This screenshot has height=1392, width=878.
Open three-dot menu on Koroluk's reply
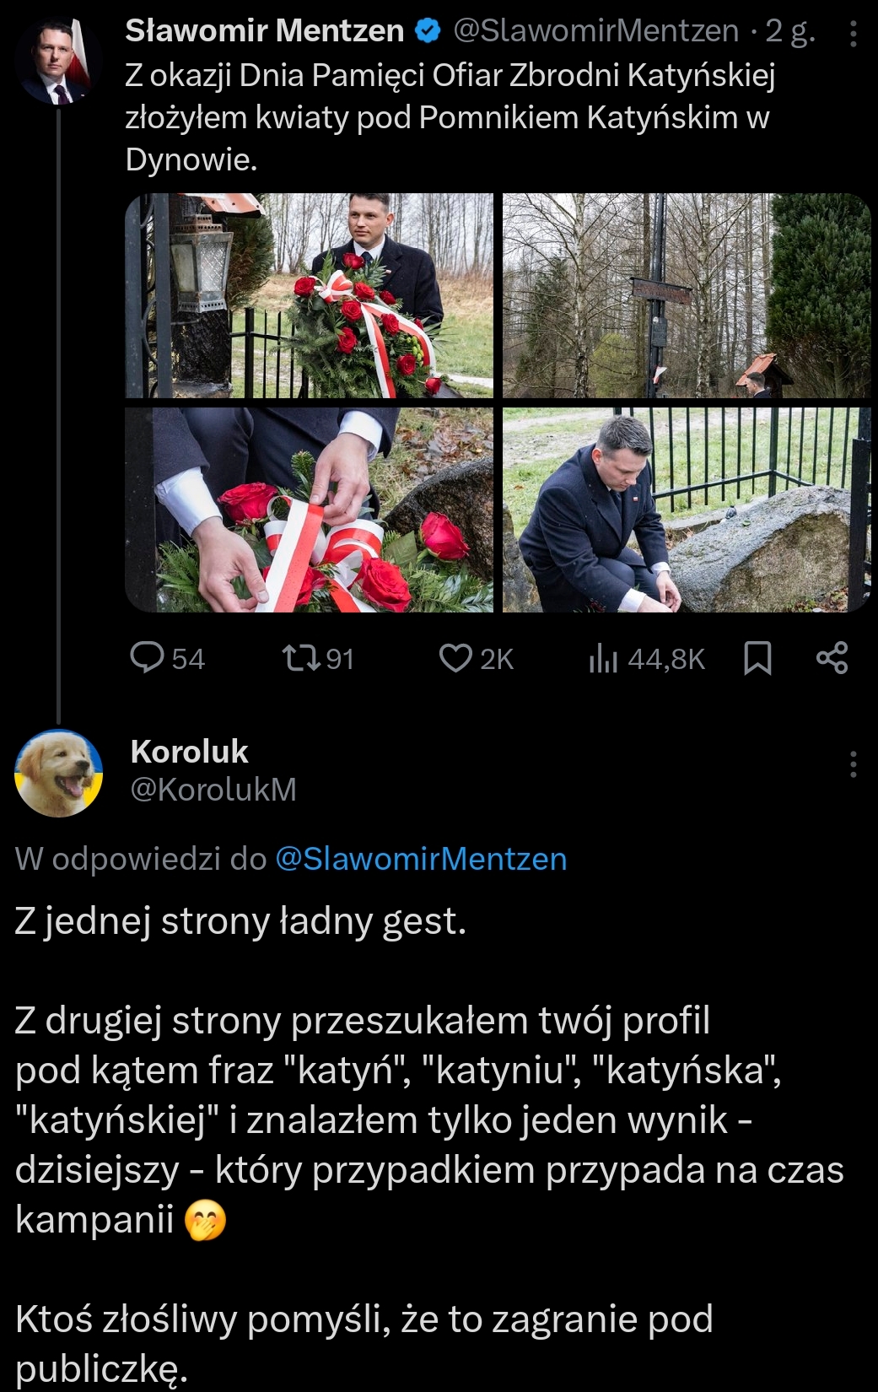(x=853, y=764)
